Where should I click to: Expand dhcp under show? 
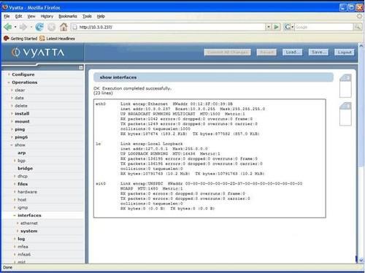(x=15, y=176)
